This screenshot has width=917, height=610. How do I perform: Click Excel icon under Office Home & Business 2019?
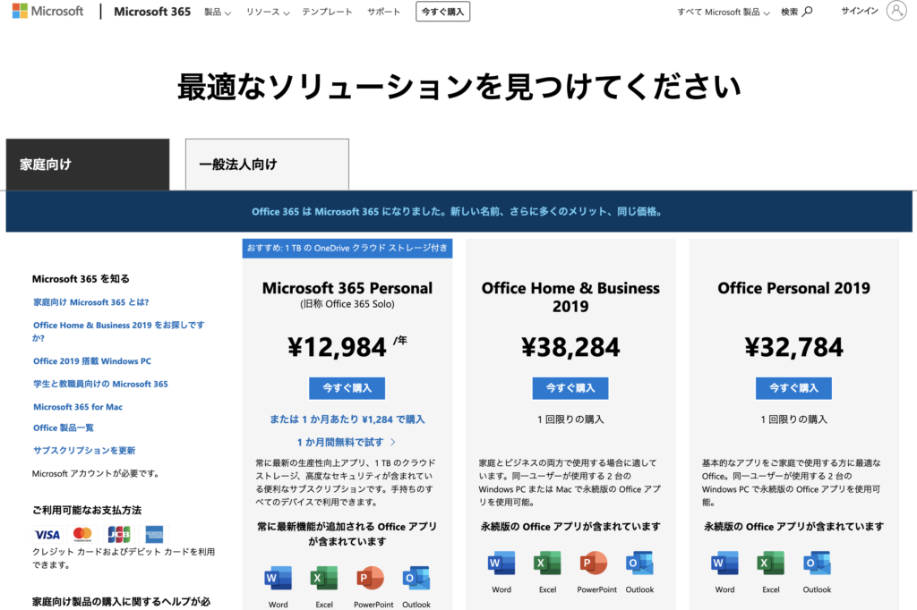[547, 563]
